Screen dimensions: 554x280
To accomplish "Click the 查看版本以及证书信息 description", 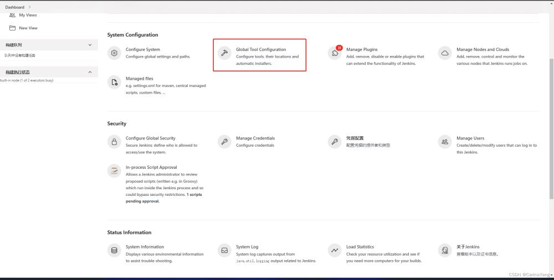I will click(478, 254).
